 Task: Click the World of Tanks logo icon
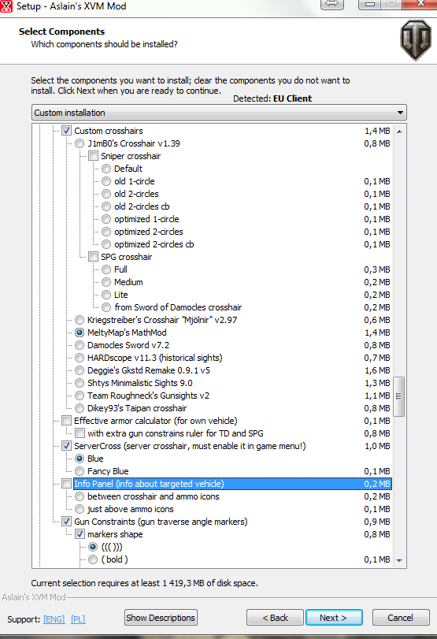pyautogui.click(x=416, y=40)
